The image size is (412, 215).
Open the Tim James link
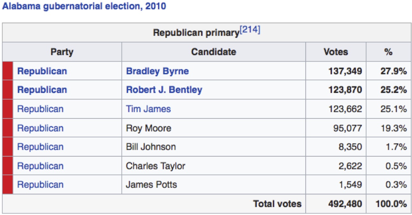point(148,109)
